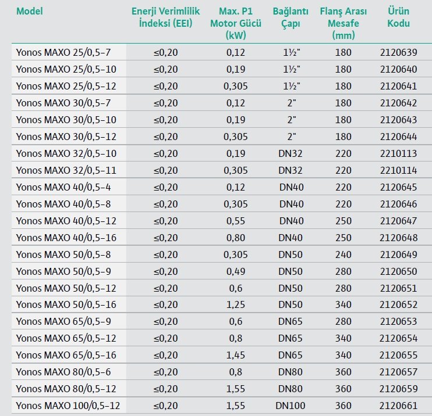
Task: Click product code 2120652
Action: click(x=398, y=305)
